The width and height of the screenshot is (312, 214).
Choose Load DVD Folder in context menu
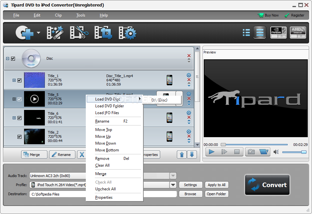(114, 106)
